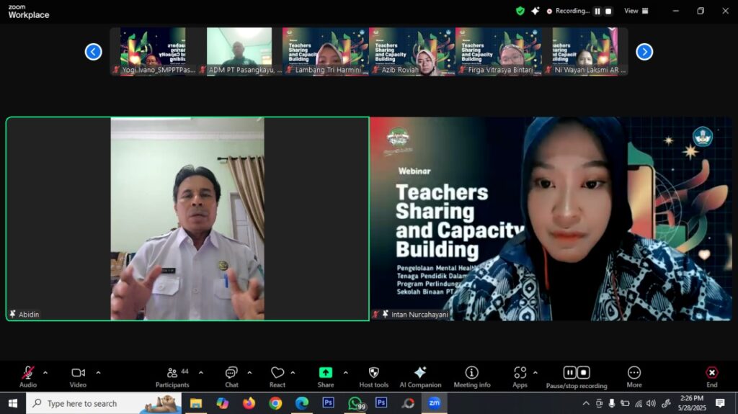Open the React emoji icon
The height and width of the screenshot is (414, 738).
coord(277,373)
